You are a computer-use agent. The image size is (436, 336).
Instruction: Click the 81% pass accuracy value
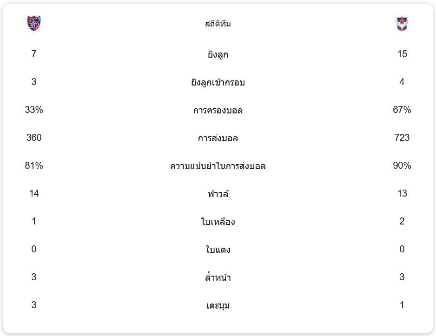tap(34, 165)
